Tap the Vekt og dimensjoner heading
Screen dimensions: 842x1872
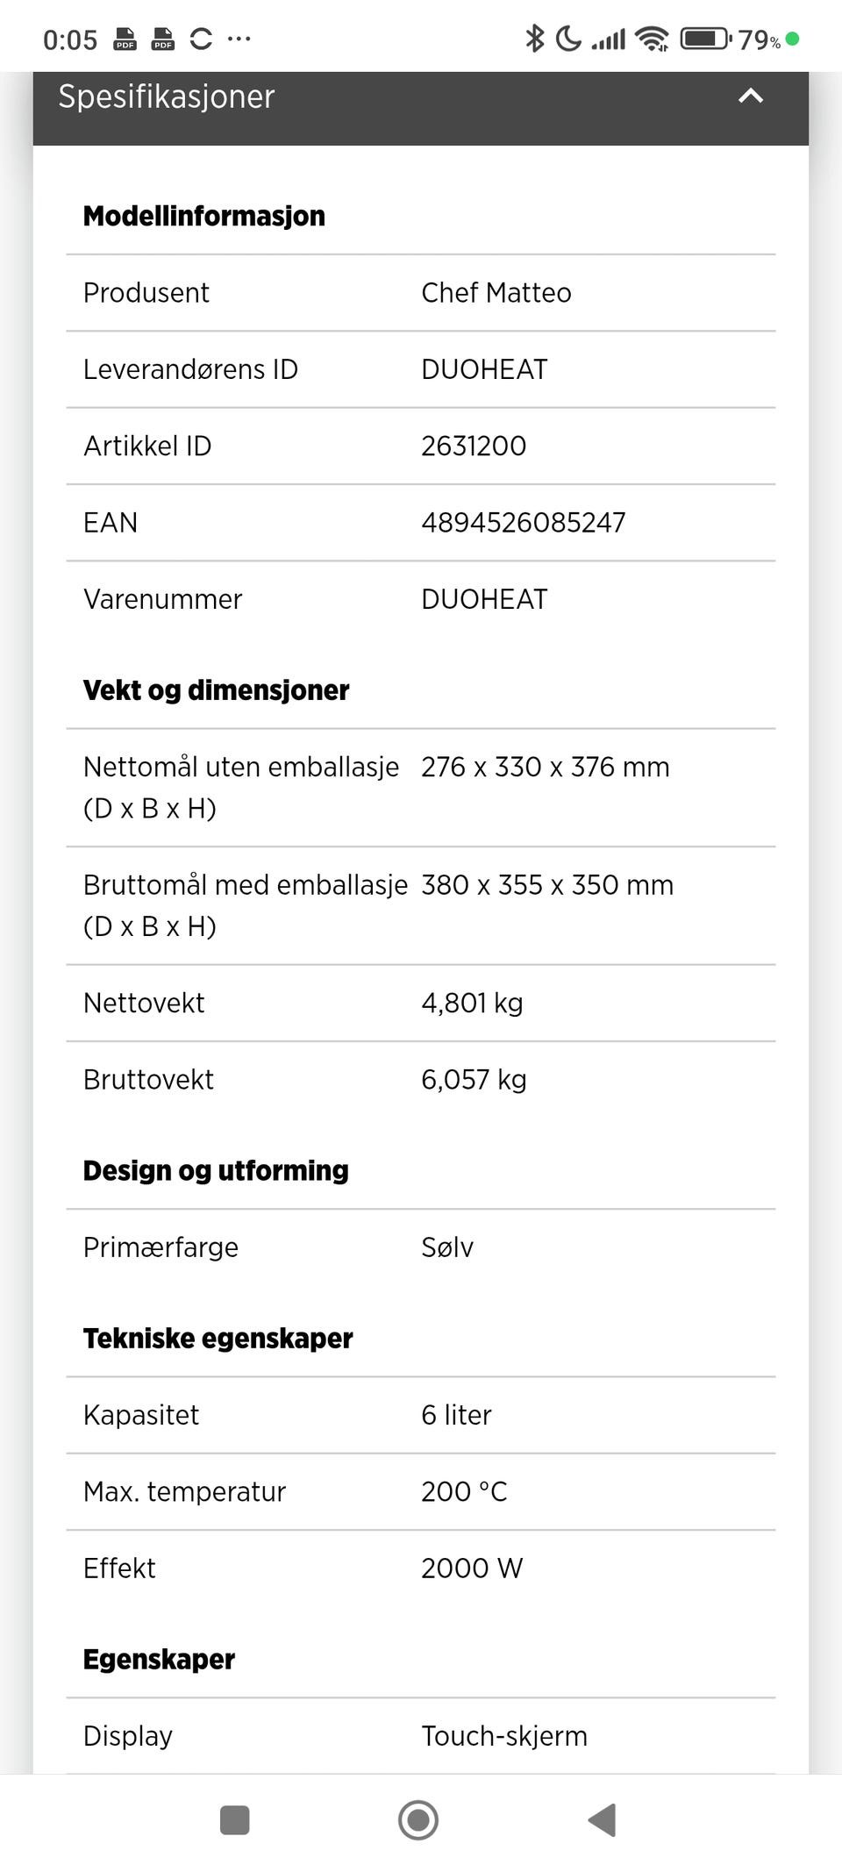point(217,690)
